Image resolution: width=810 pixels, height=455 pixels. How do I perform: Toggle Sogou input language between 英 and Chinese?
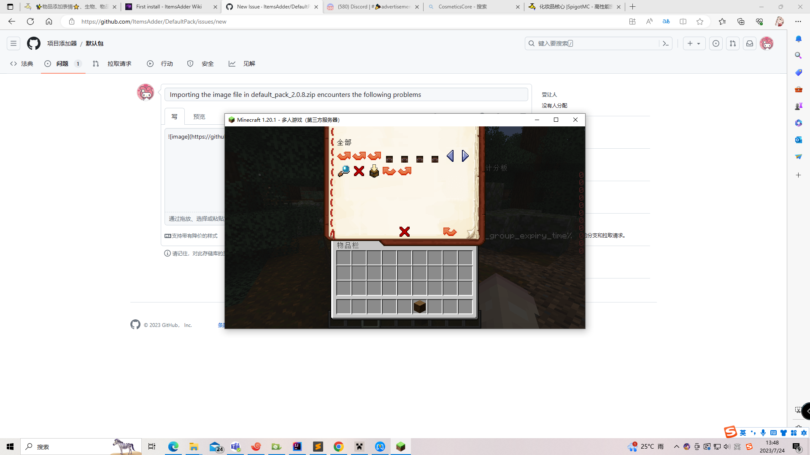(x=742, y=432)
